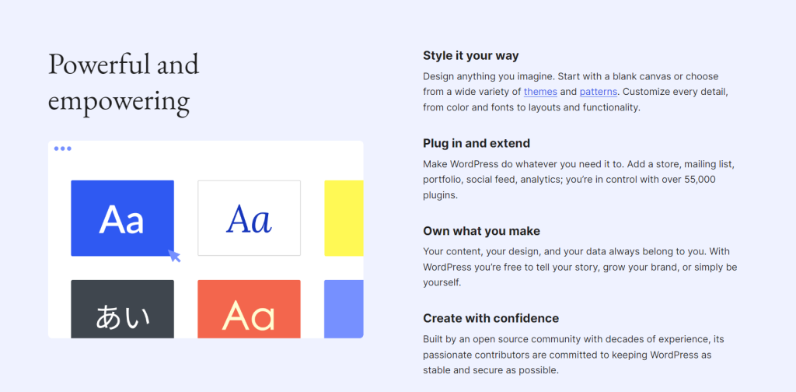Pick the yellow color tile
796x392 pixels.
[344, 218]
